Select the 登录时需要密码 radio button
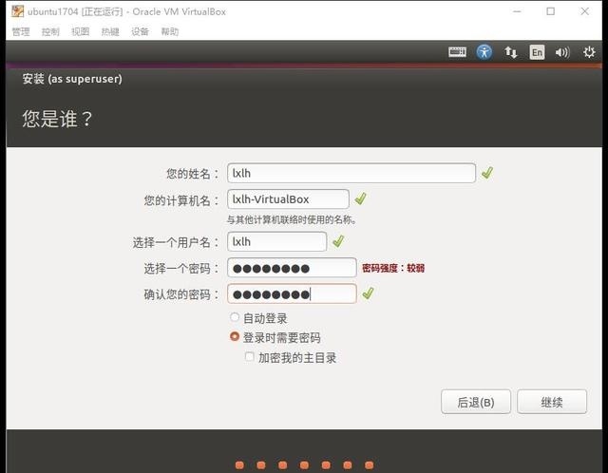The height and width of the screenshot is (473, 608). click(235, 337)
